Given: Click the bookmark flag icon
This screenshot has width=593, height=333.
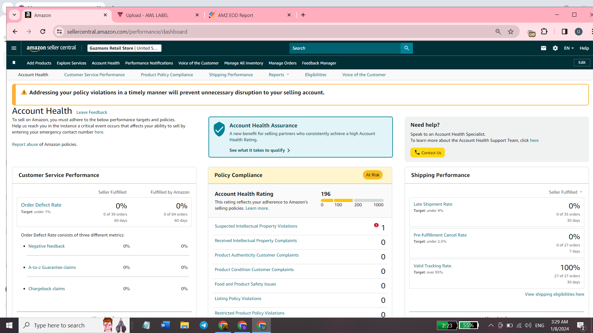Looking at the screenshot, I should click(x=14, y=63).
